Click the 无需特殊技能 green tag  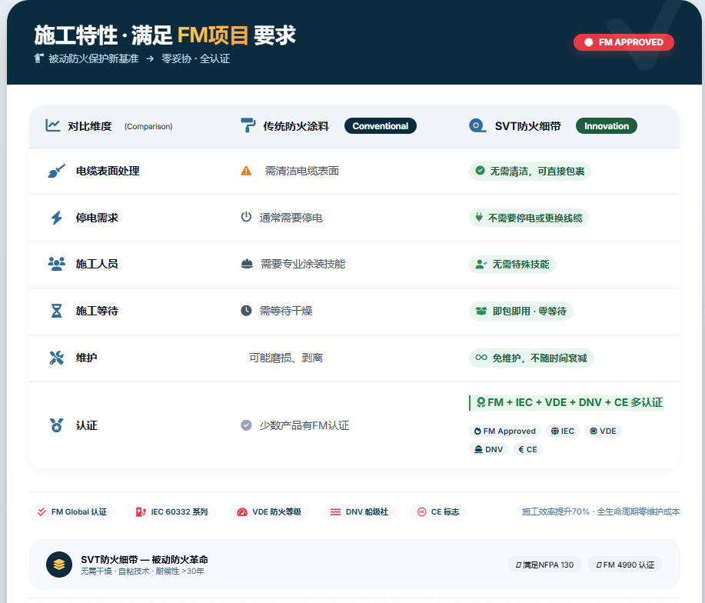[x=513, y=265]
